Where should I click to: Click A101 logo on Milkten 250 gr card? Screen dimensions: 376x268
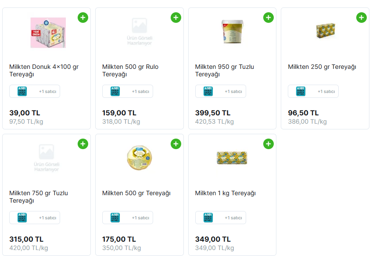(x=301, y=91)
